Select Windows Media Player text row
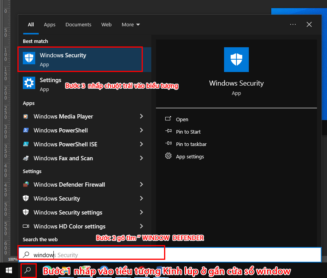The width and height of the screenshot is (327, 278). [x=63, y=117]
